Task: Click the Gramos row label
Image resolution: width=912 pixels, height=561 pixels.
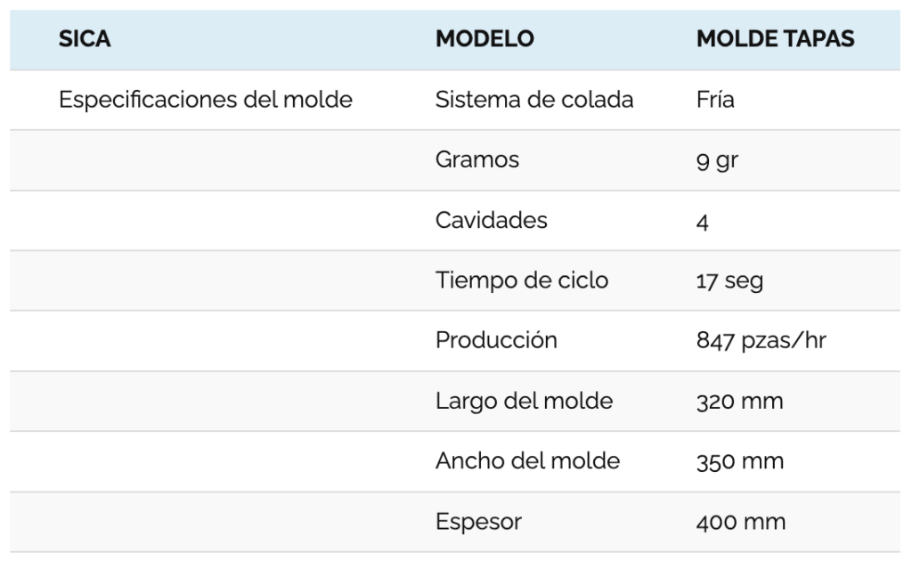Action: pyautogui.click(x=477, y=160)
